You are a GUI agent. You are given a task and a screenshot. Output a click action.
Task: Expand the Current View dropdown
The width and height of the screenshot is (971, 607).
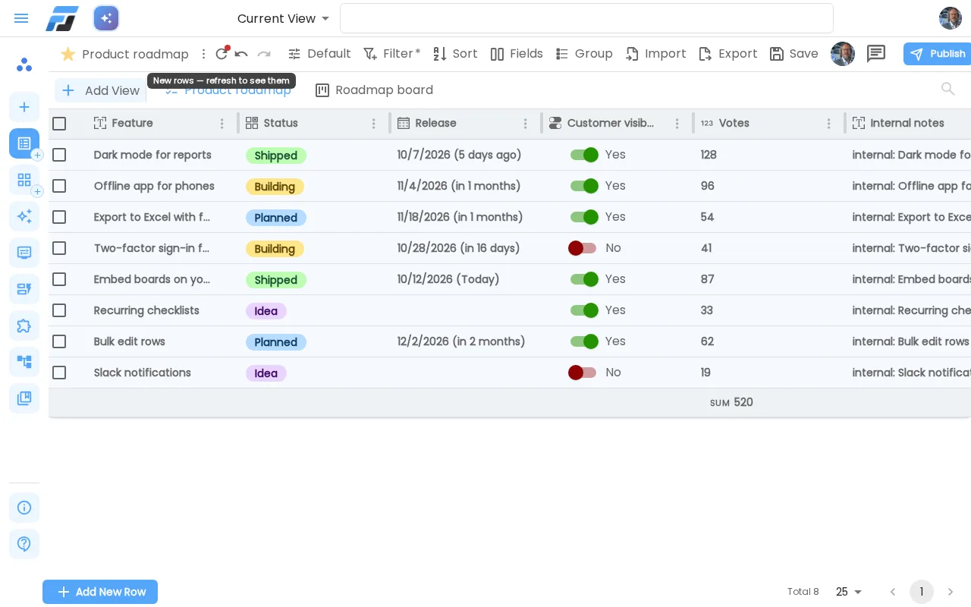(283, 18)
